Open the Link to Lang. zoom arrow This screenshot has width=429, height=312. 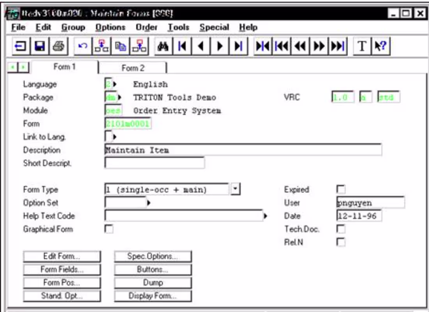pyautogui.click(x=115, y=137)
